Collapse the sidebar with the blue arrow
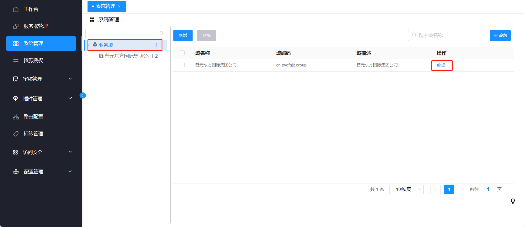524x227 pixels. pyautogui.click(x=83, y=95)
